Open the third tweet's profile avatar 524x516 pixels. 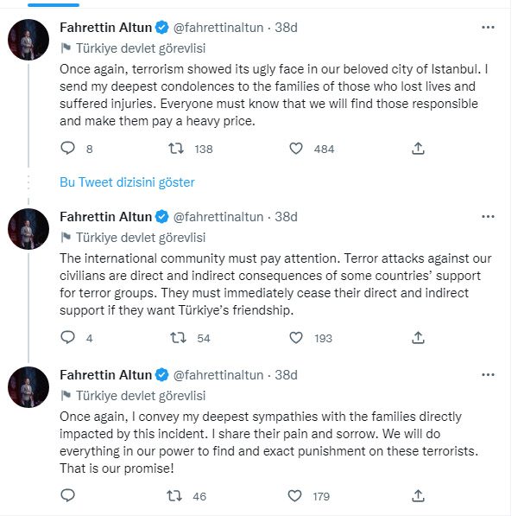28,387
